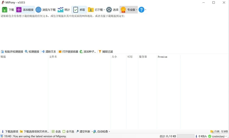Click the 检测链接 button label

click(x=34, y=52)
